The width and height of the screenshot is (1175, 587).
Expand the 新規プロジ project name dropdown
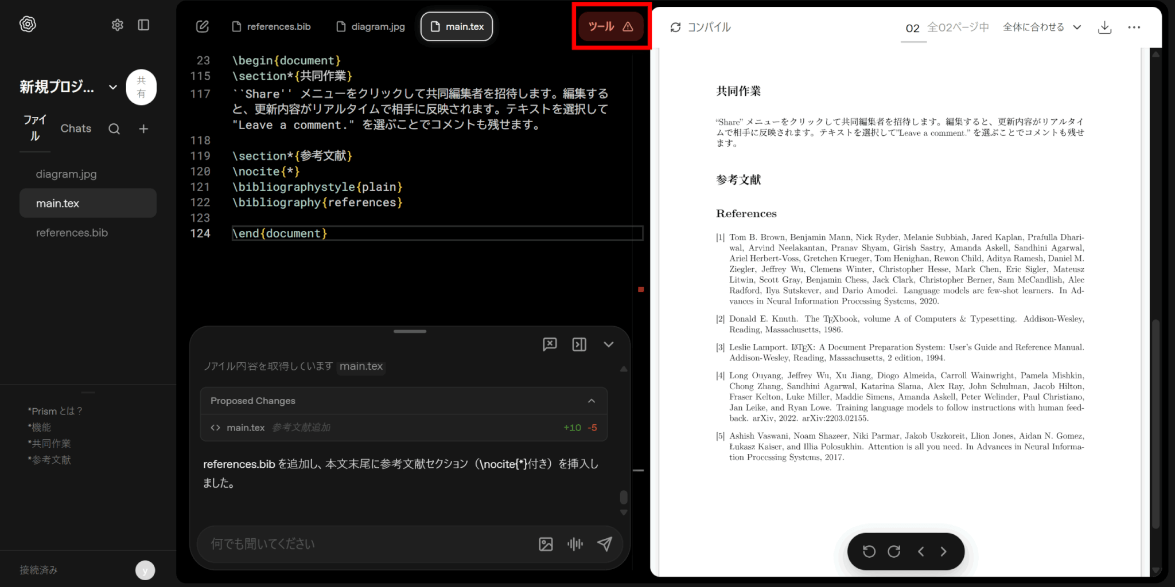[113, 87]
